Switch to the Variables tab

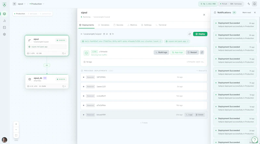tap(104, 25)
